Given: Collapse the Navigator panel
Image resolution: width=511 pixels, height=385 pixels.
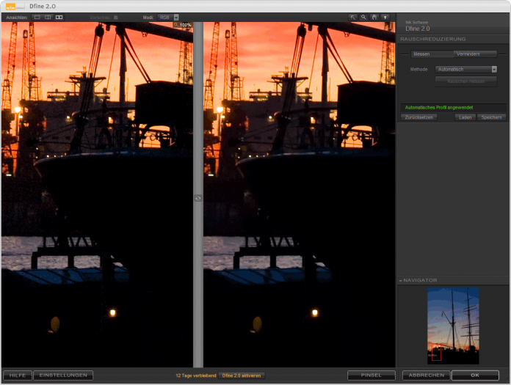Looking at the screenshot, I should click(402, 280).
